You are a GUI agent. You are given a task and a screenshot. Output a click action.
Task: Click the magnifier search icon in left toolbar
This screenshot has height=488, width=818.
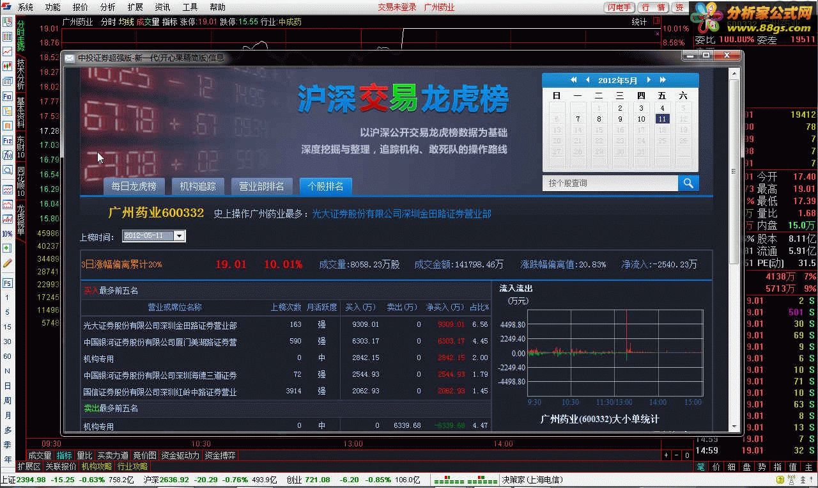[7, 169]
